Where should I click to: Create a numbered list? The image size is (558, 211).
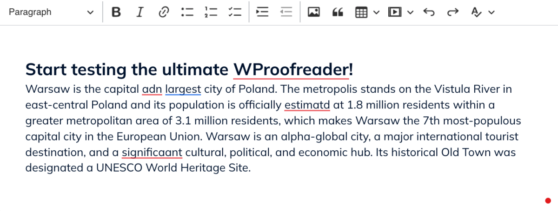[211, 13]
